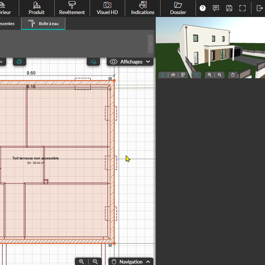Open the Revêtement paint roller menu
This screenshot has width=265, height=265.
coord(72,8)
